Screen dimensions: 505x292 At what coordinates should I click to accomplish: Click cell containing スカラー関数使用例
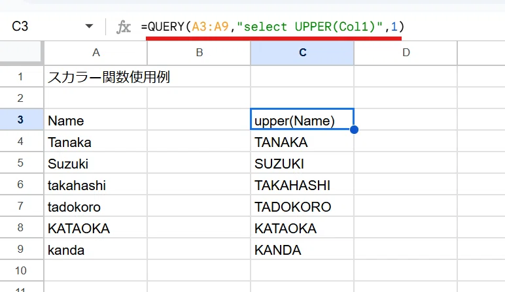[96, 76]
